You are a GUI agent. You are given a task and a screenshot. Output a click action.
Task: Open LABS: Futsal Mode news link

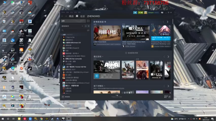[100, 42]
